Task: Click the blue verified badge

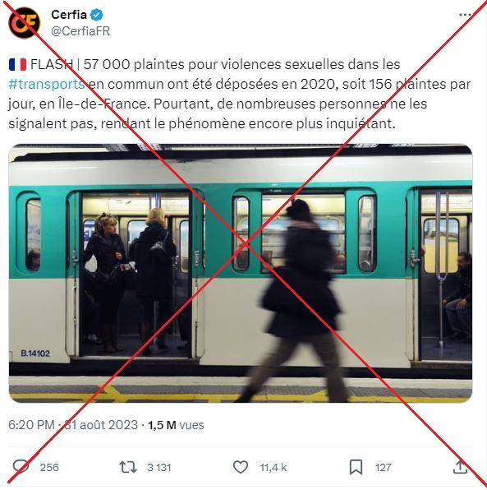Action: [96, 15]
